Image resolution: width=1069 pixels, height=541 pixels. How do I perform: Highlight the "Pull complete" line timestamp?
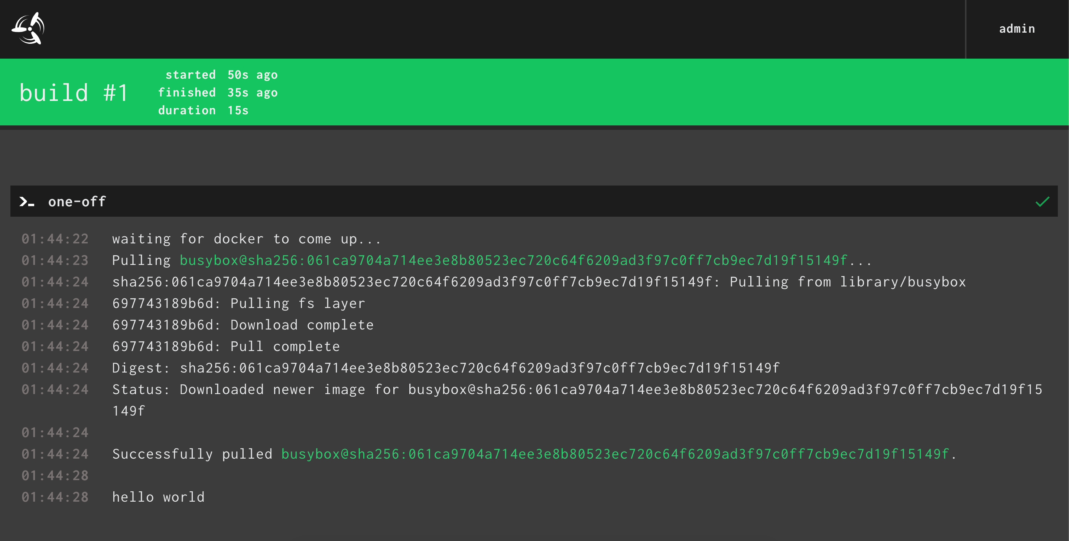[55, 347]
